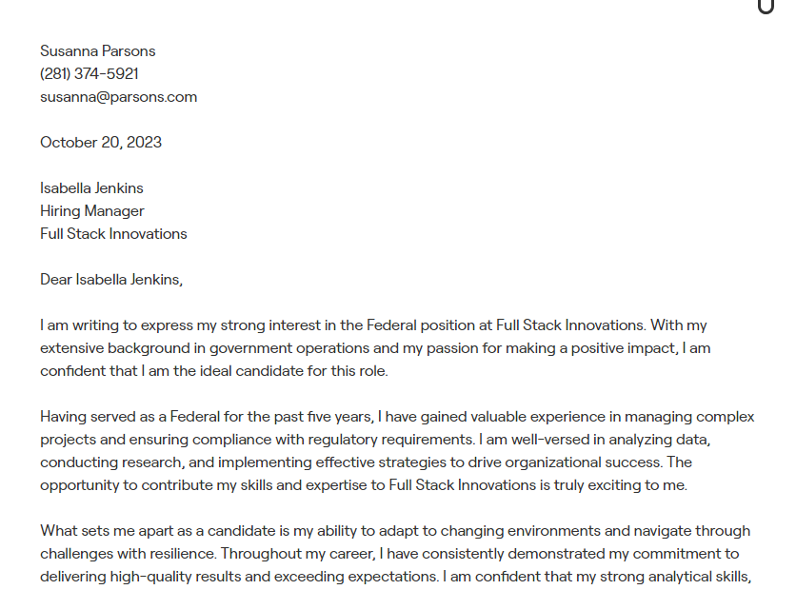Click the Hiring Manager title line
Viewport: 796px width, 590px height.
(x=92, y=211)
